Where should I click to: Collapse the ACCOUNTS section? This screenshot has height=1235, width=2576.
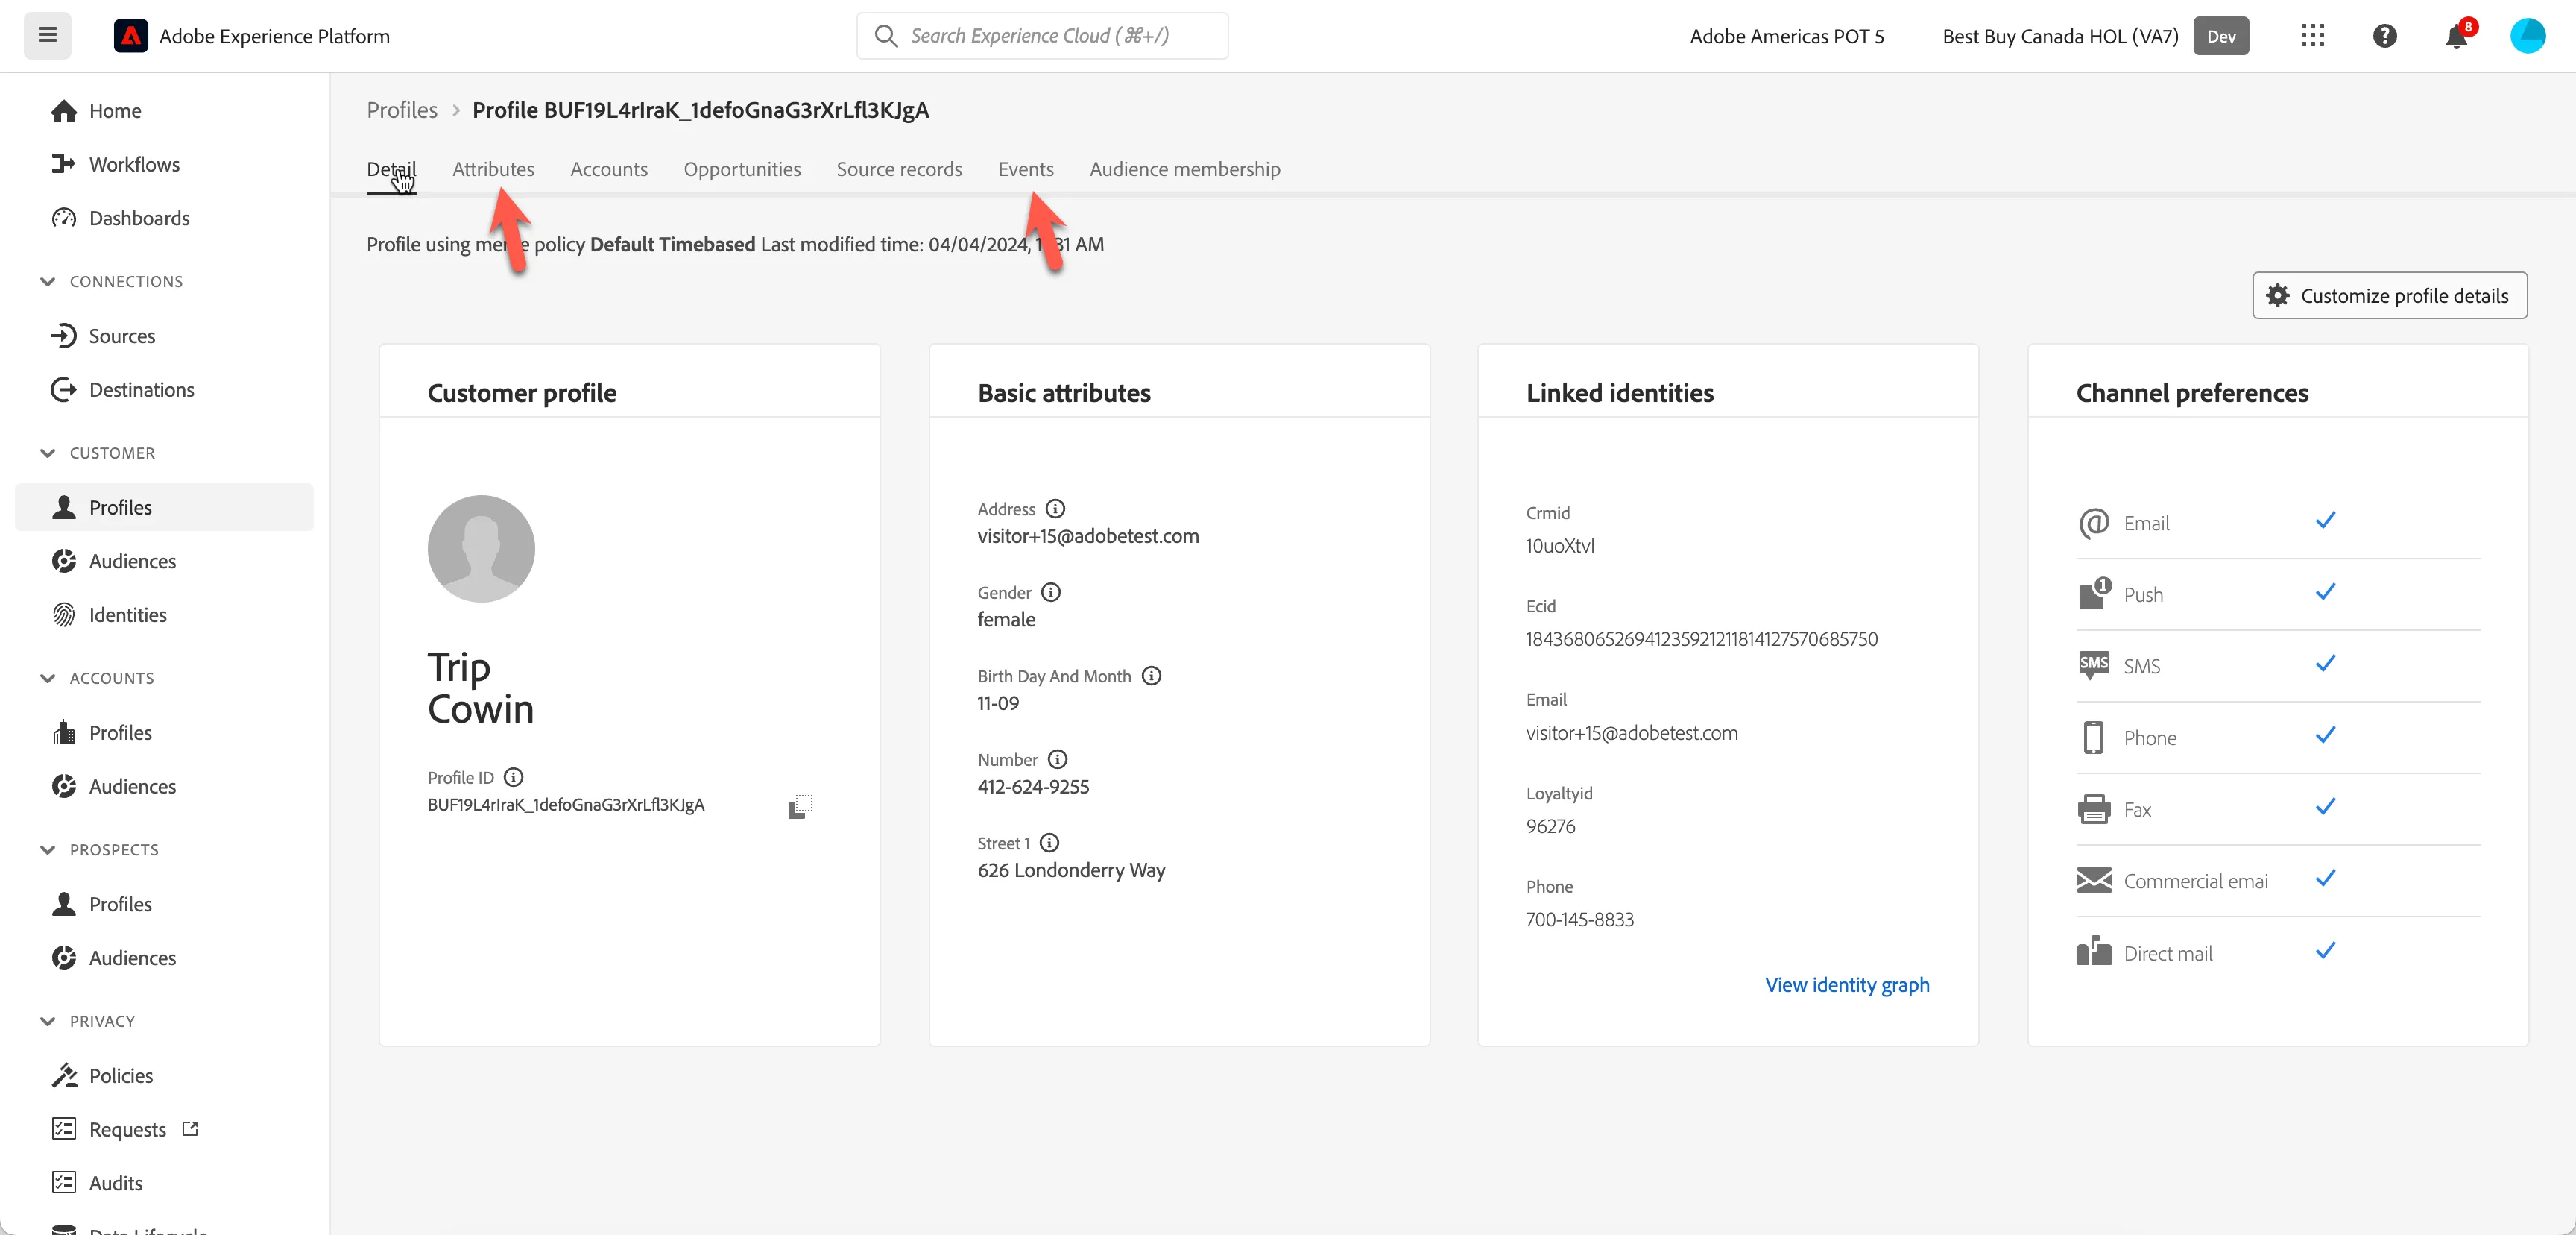coord(47,678)
